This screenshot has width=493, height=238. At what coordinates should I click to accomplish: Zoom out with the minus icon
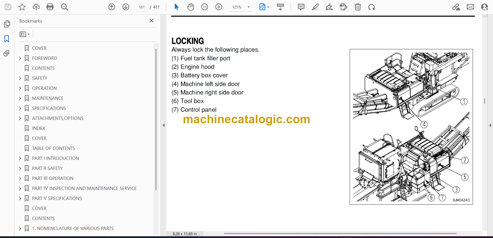coord(205,7)
